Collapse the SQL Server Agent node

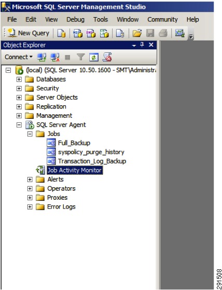coord(19,125)
